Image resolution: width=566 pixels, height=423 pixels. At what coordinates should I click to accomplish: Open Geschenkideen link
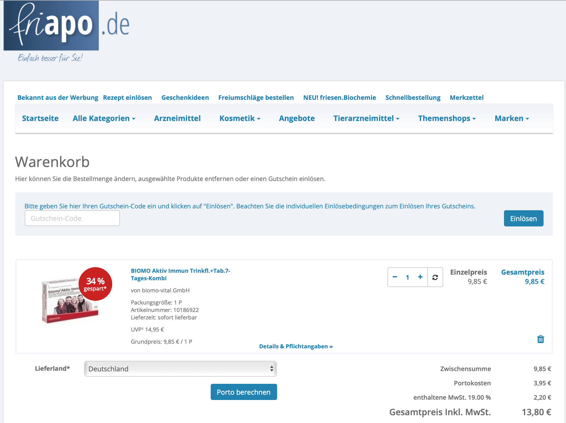pyautogui.click(x=185, y=98)
